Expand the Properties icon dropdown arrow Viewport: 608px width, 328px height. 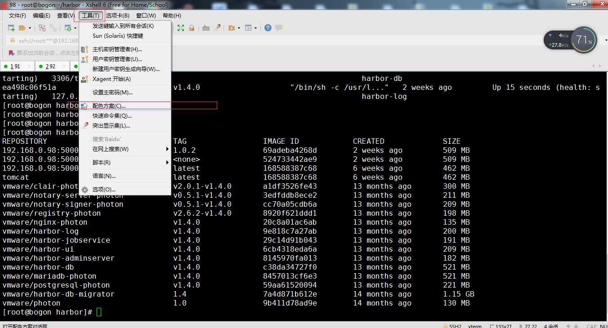(x=75, y=28)
